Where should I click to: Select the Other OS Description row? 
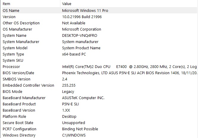[x=100, y=23]
